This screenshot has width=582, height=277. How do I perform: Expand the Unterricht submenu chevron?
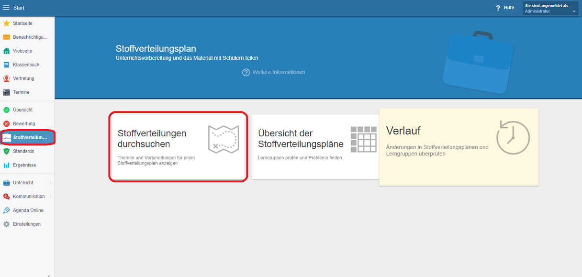[x=50, y=183]
